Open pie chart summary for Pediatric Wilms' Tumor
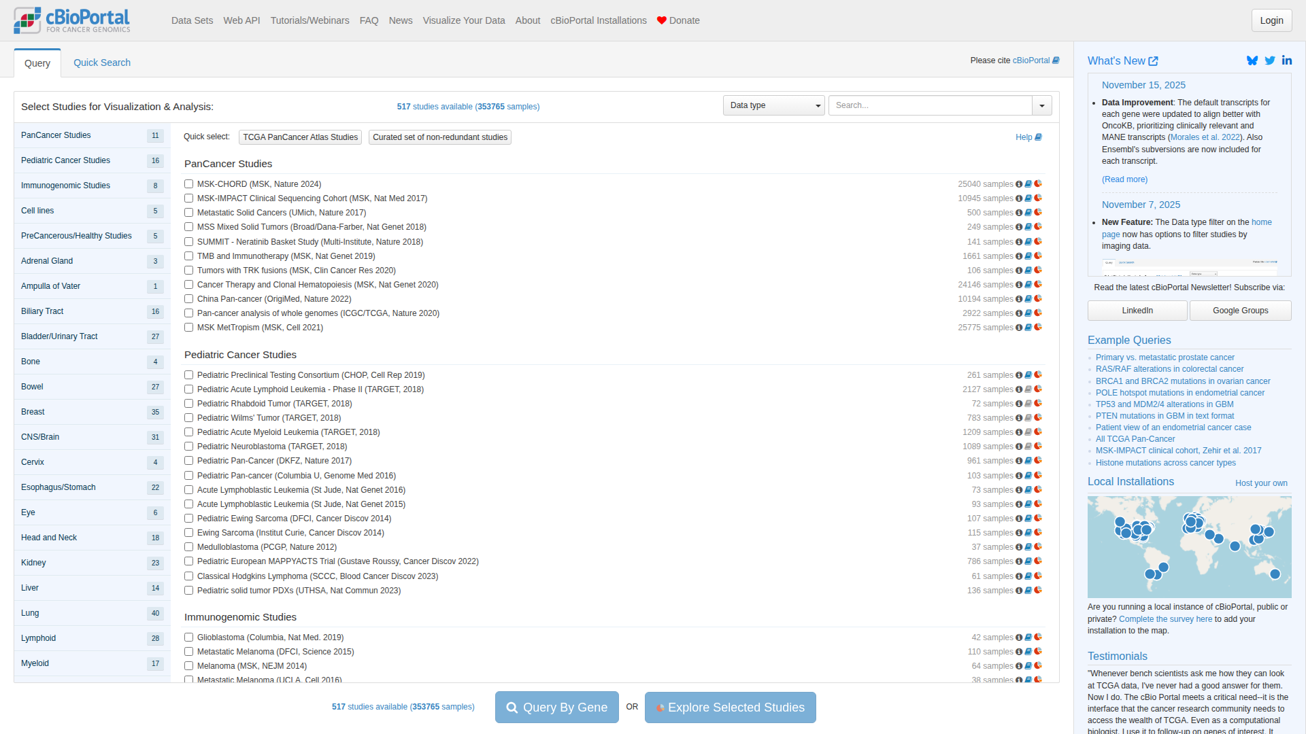The width and height of the screenshot is (1306, 734). tap(1038, 418)
